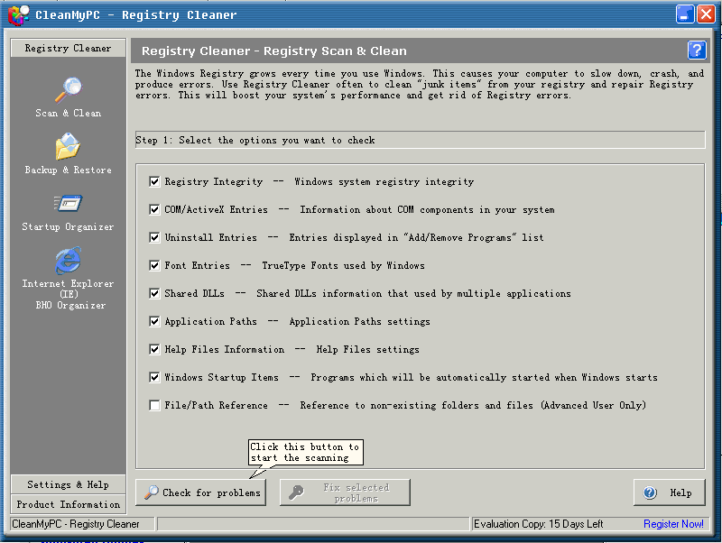Close the CleanMyPC window
The image size is (722, 543).
click(x=706, y=14)
